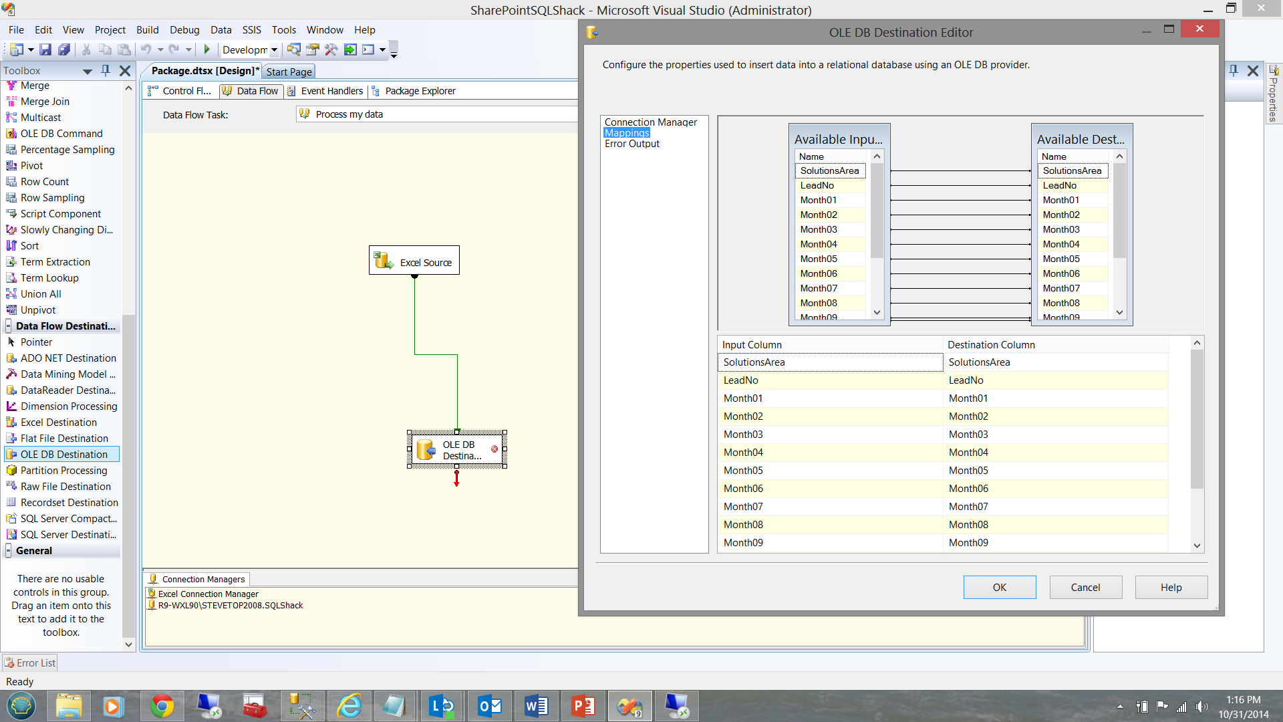Click the Properties Window toolbar icon
Screen dimensions: 1283x722
pyautogui.click(x=312, y=49)
